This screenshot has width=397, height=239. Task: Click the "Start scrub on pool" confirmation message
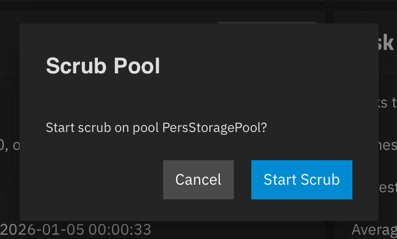(103, 128)
